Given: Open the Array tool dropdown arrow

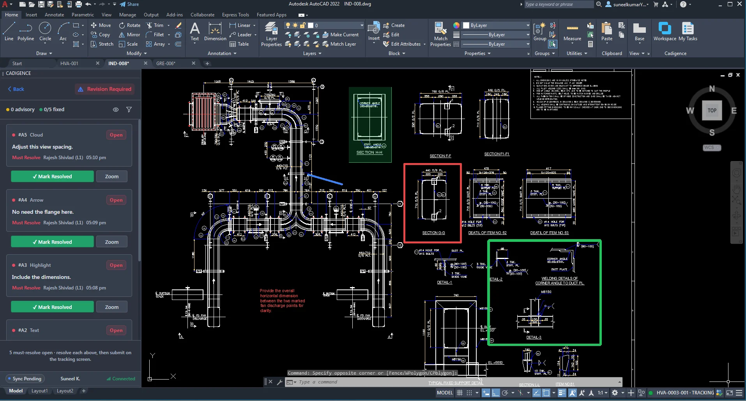Looking at the screenshot, I should tap(169, 44).
